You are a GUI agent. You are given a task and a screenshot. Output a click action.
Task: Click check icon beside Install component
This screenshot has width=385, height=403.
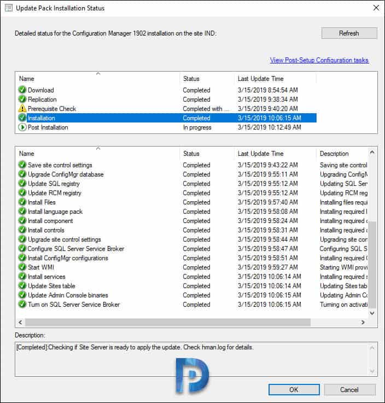click(22, 220)
